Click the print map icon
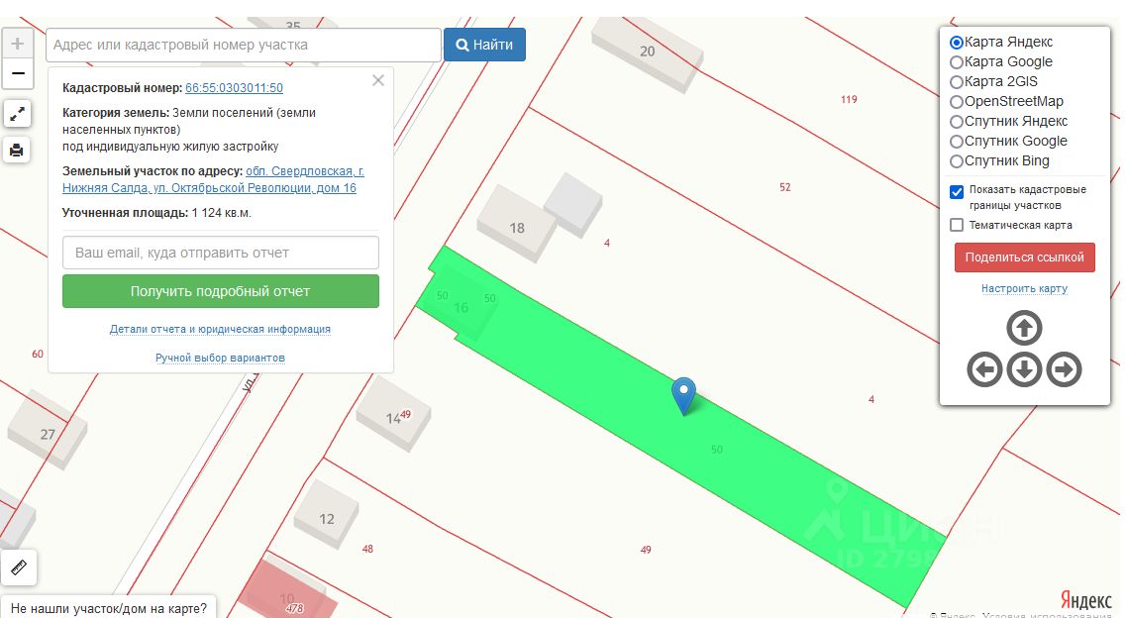 (17, 150)
